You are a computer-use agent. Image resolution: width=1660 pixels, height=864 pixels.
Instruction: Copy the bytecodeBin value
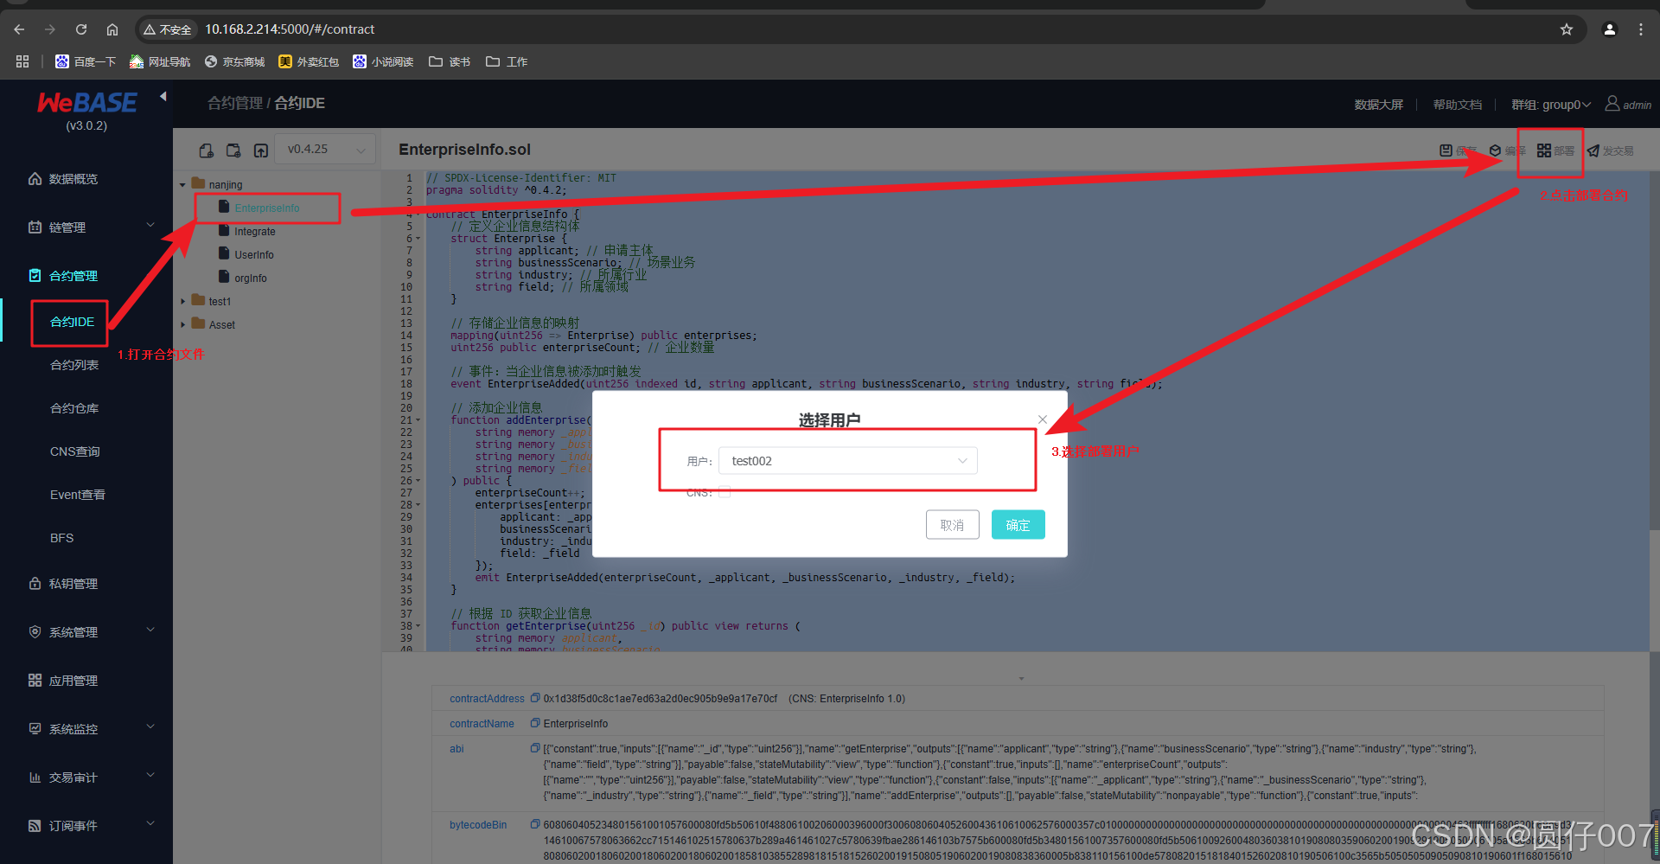(535, 824)
